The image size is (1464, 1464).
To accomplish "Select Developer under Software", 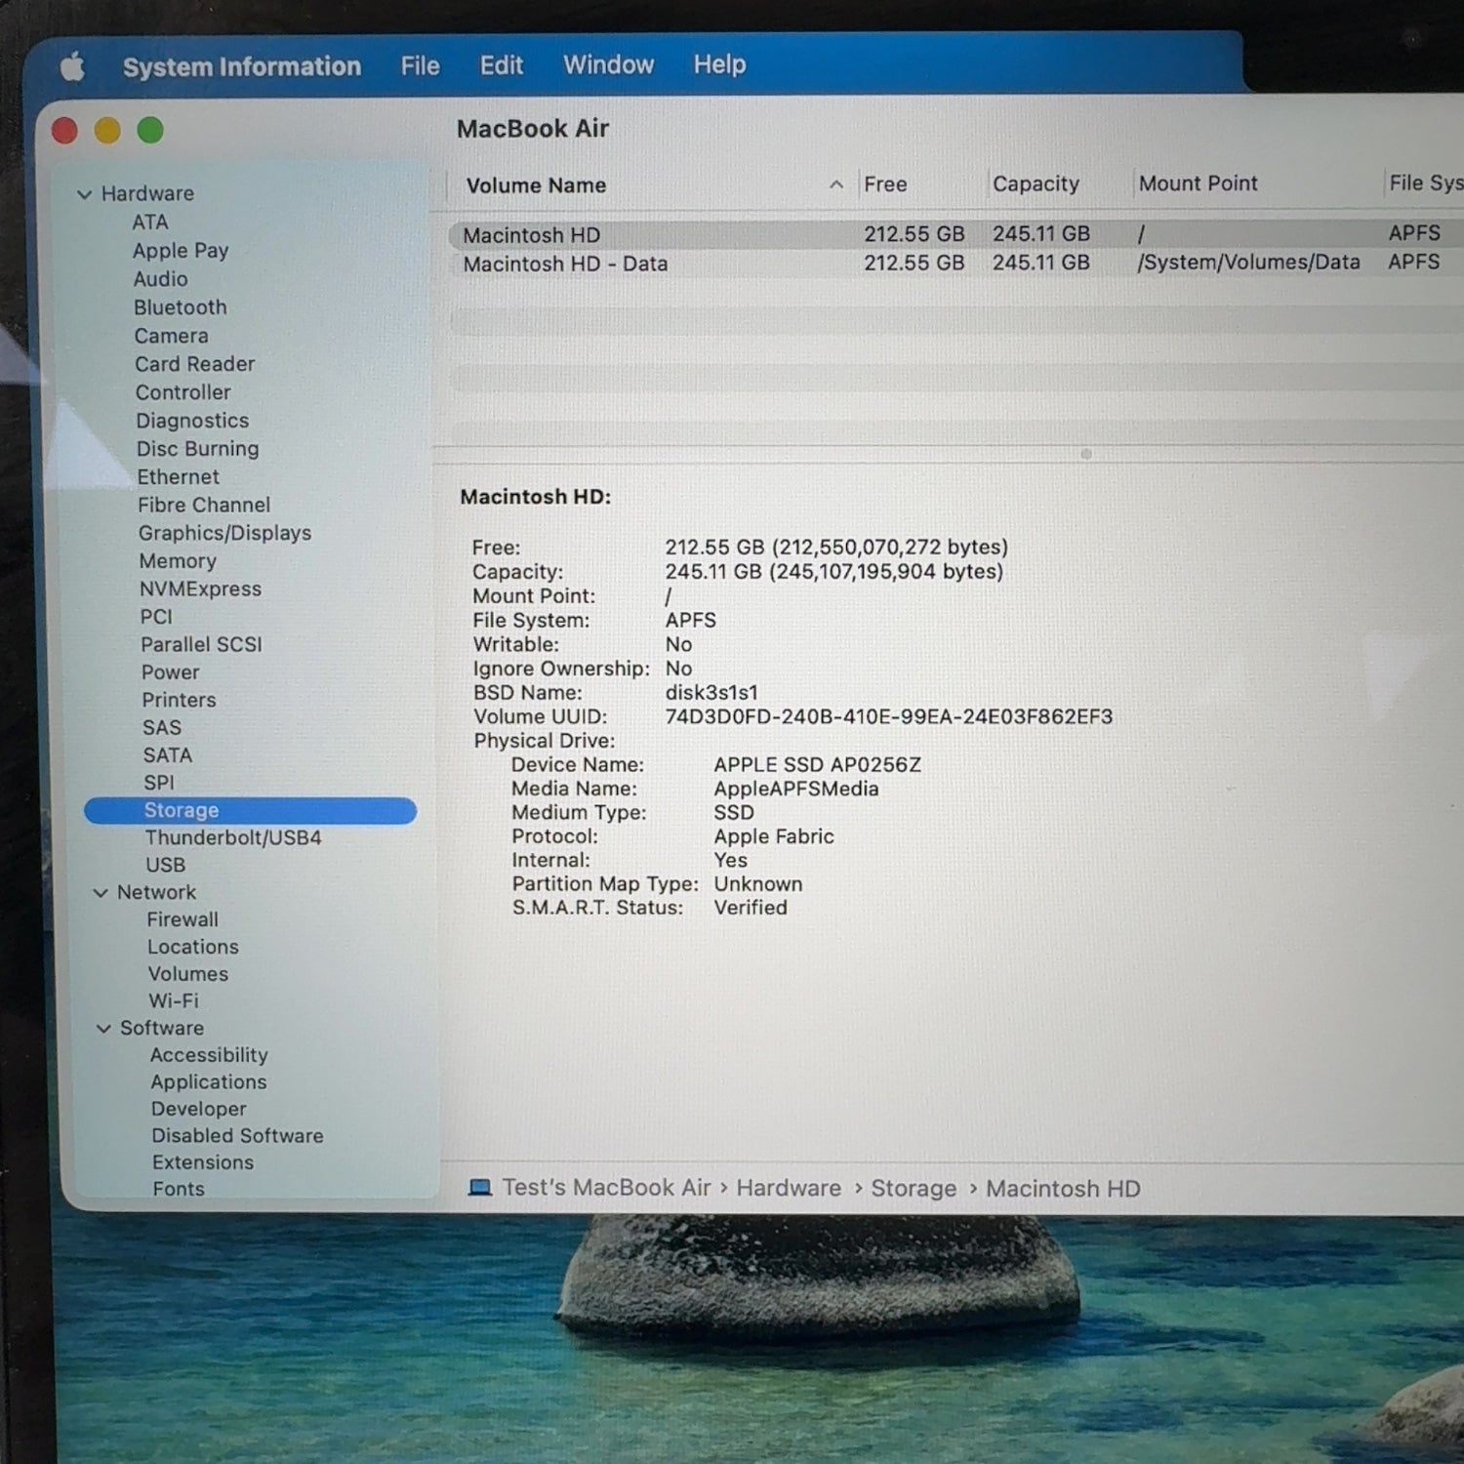I will click(x=199, y=1110).
